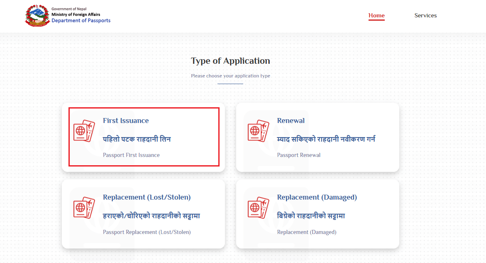Viewport: 486px width, 263px height.
Task: Click the Nepali text under First Issuance
Action: click(x=137, y=139)
